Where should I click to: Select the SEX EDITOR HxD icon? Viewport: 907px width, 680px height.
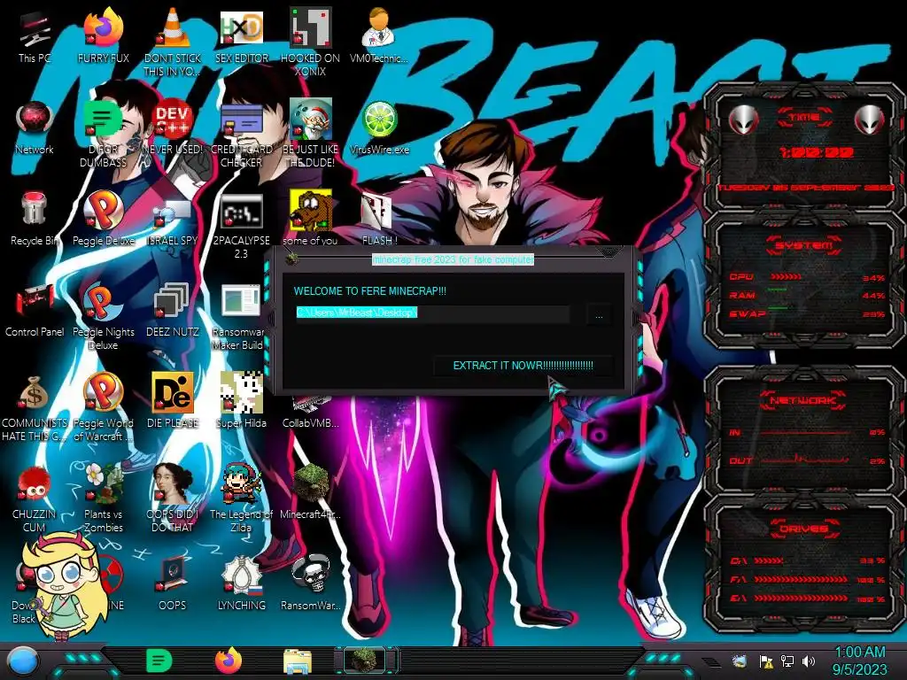(242, 35)
